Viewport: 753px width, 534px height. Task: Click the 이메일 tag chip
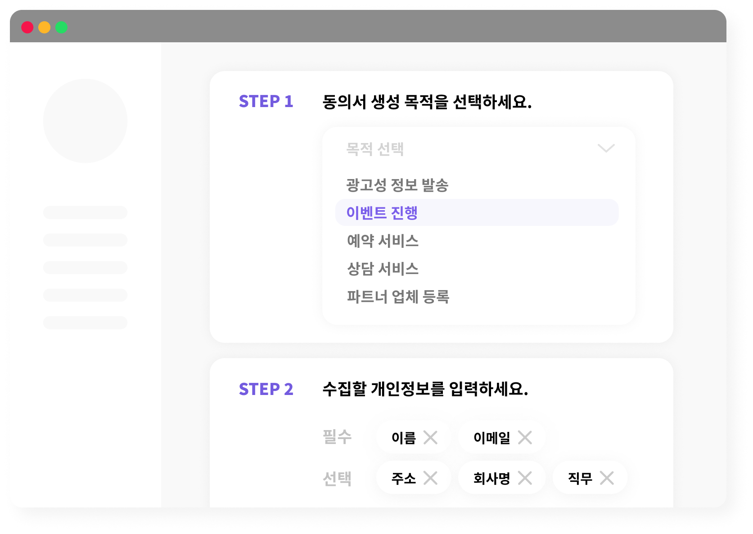click(501, 437)
